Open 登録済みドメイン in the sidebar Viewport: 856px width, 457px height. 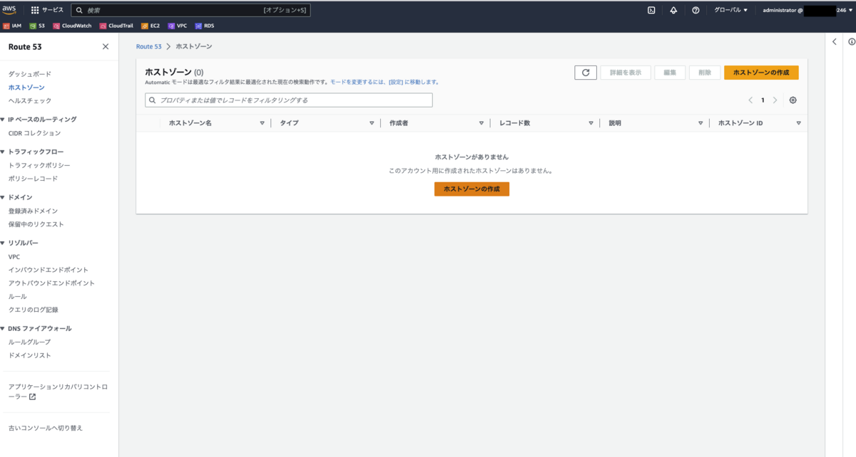pyautogui.click(x=33, y=211)
